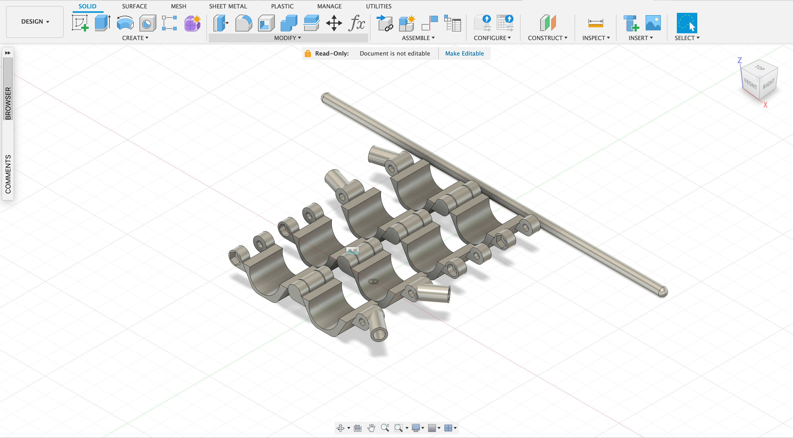Click the Bill of Materials table icon

[x=453, y=23]
